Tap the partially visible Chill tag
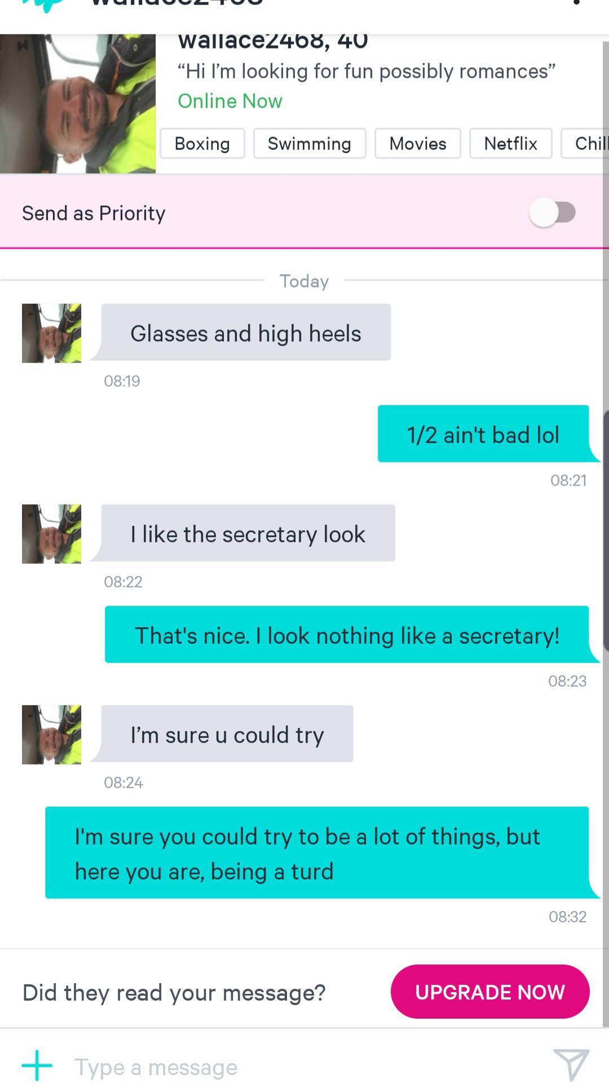This screenshot has height=1083, width=609. click(x=585, y=143)
